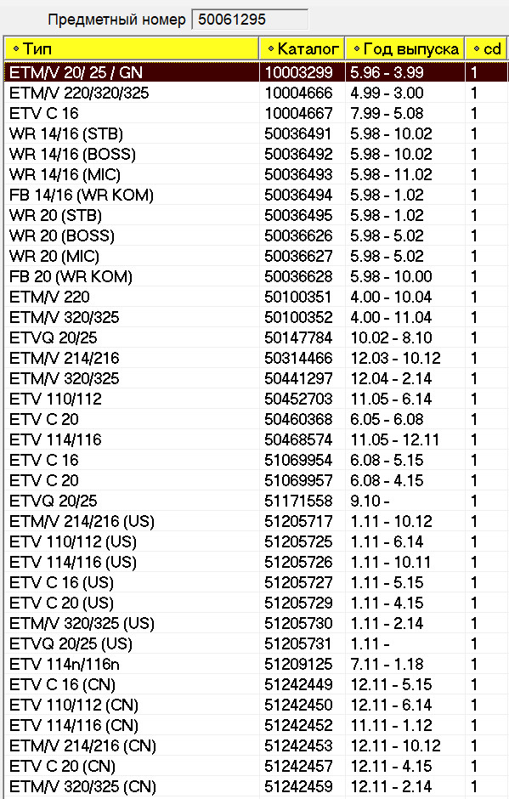
Task: Click the diamond icon beside cd
Action: coord(477,49)
